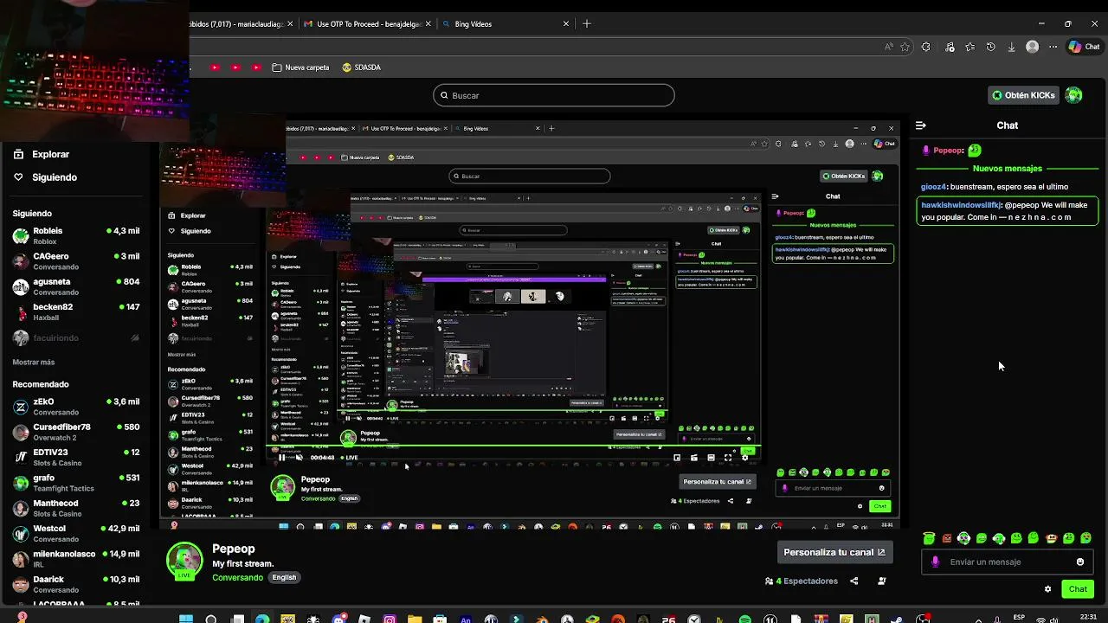Image resolution: width=1108 pixels, height=623 pixels.
Task: Open Steam from the taskbar
Action: (x=898, y=620)
